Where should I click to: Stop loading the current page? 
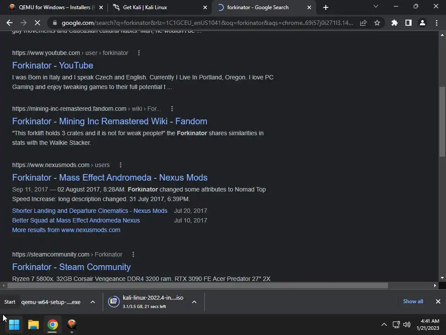tap(37, 23)
